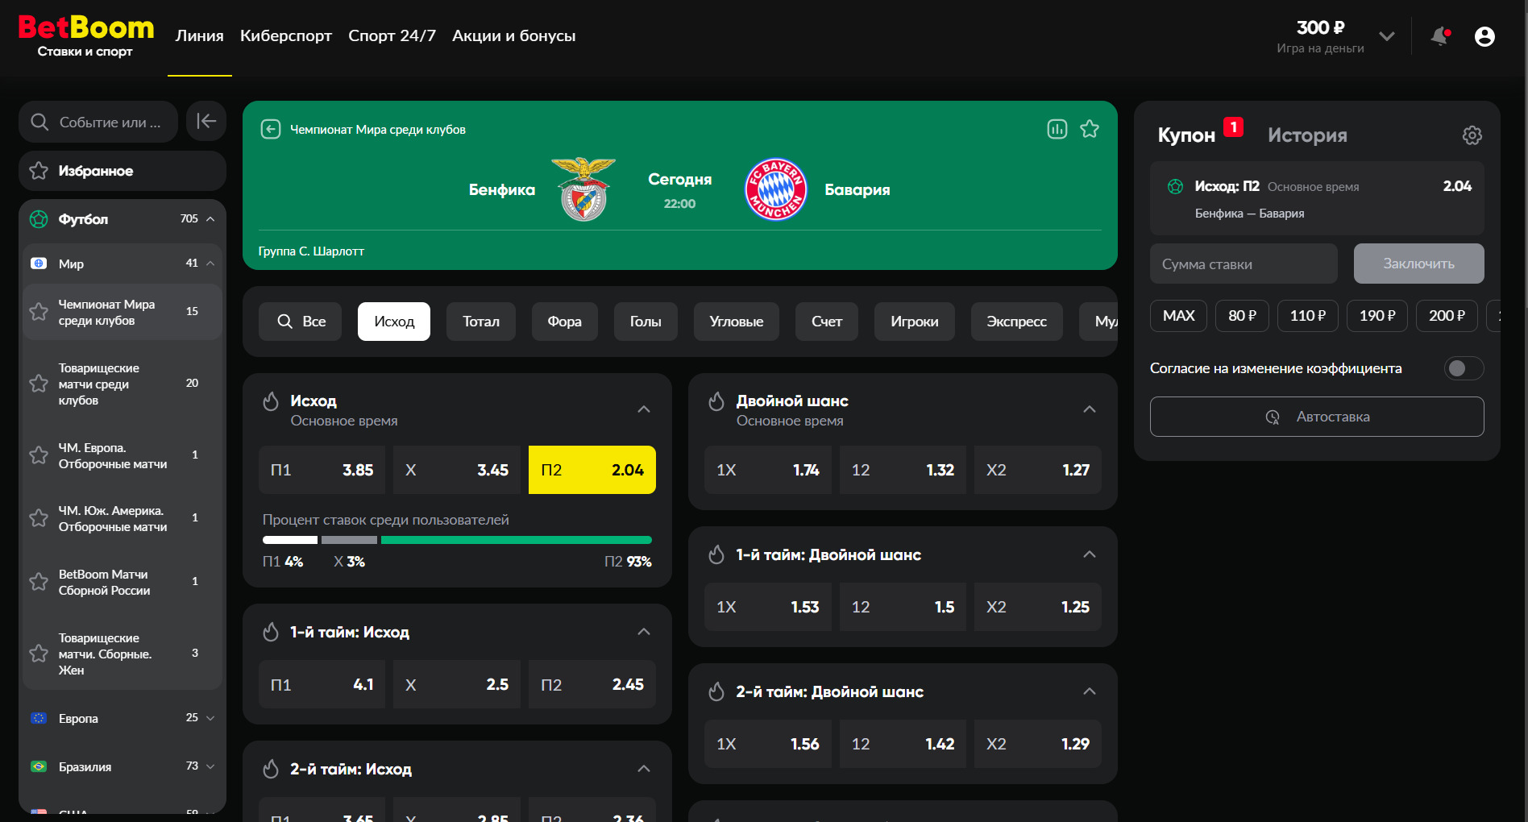Add Бенфика–Бавария match to favorites star

click(x=1090, y=129)
